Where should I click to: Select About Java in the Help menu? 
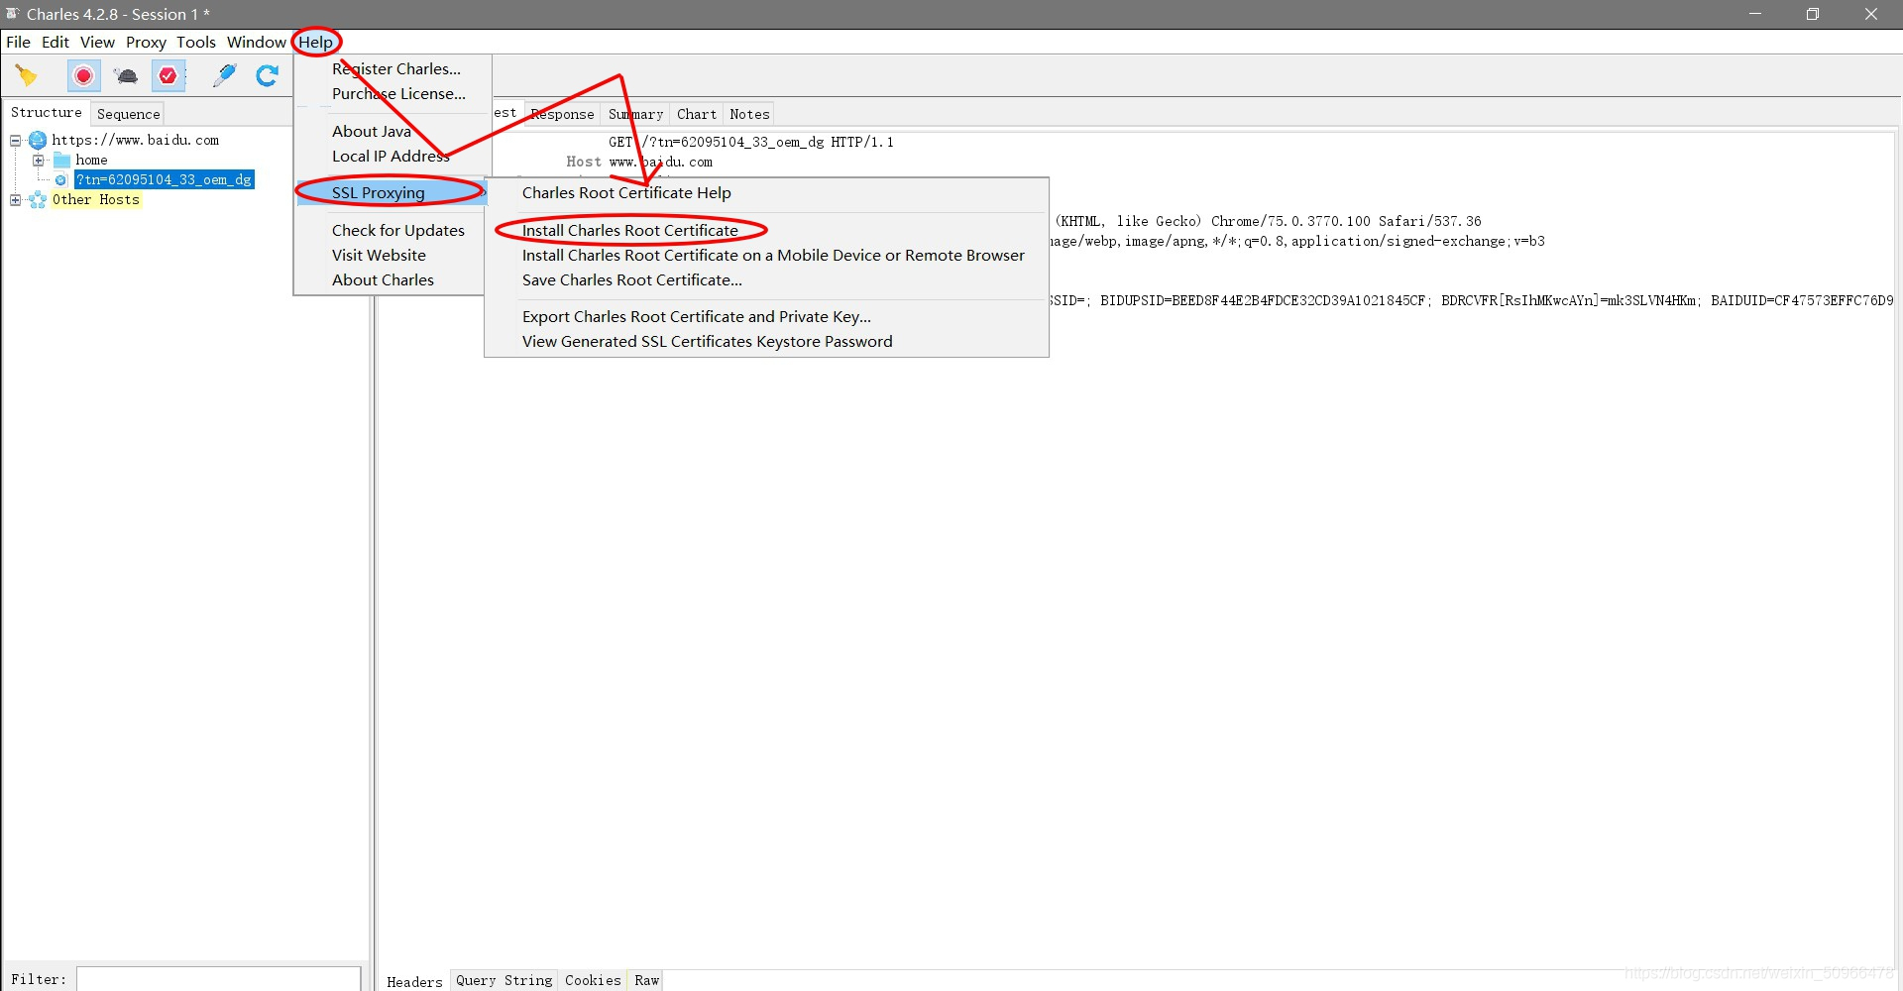(x=372, y=131)
